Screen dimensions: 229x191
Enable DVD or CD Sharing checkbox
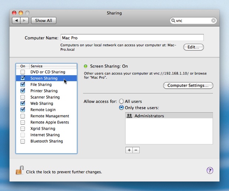tap(23, 72)
